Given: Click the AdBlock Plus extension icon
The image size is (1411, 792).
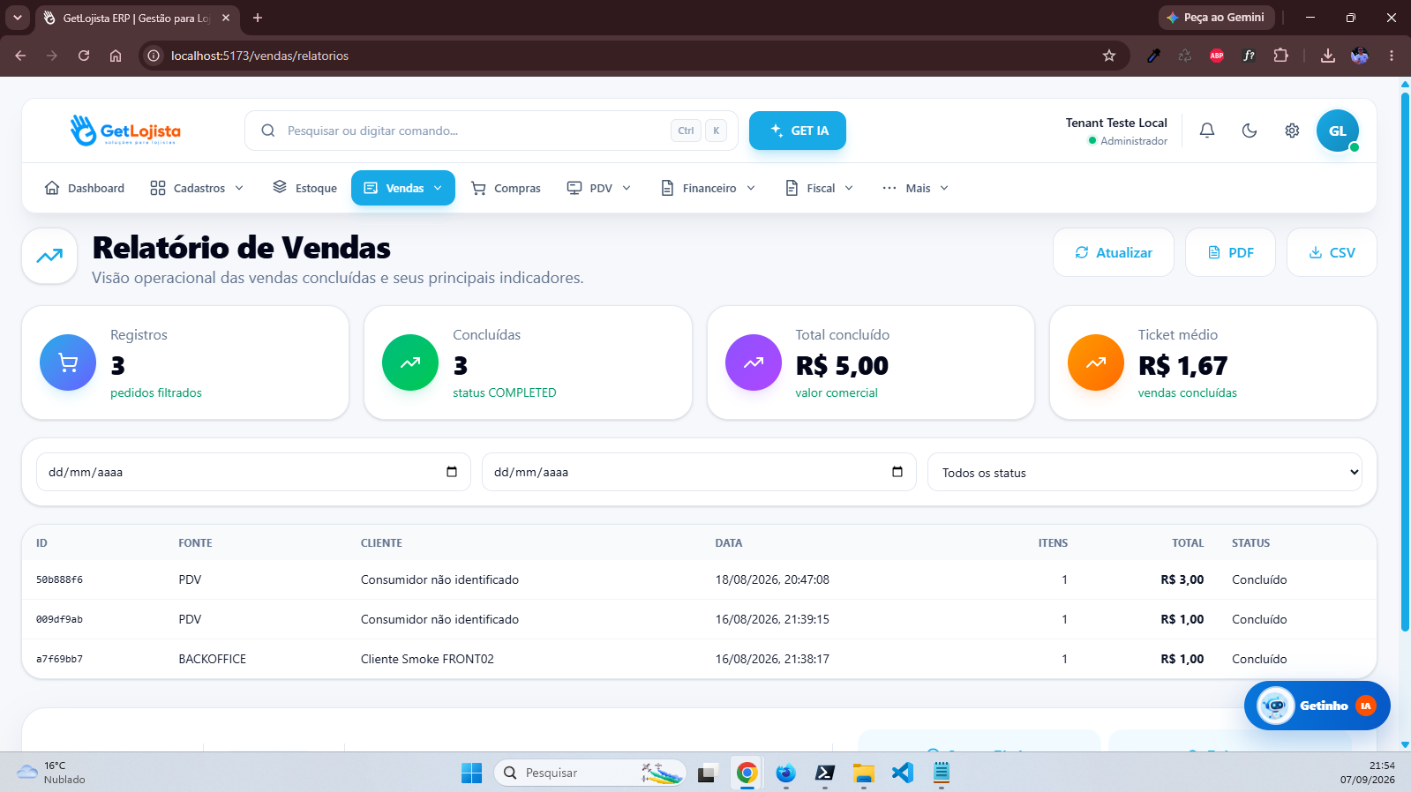Looking at the screenshot, I should pyautogui.click(x=1217, y=56).
